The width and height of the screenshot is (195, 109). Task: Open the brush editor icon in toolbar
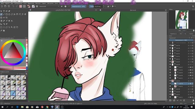click(x=33, y=6)
